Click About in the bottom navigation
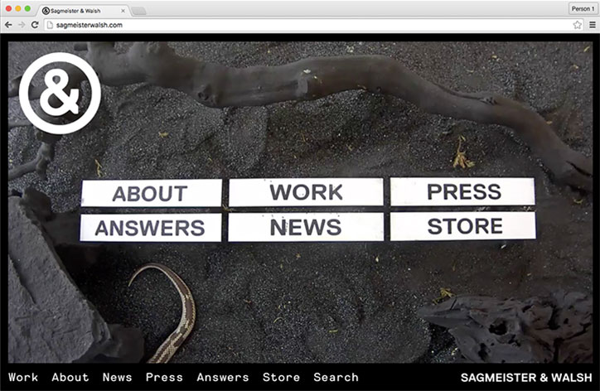Screen dimensions: 600x391 70,377
